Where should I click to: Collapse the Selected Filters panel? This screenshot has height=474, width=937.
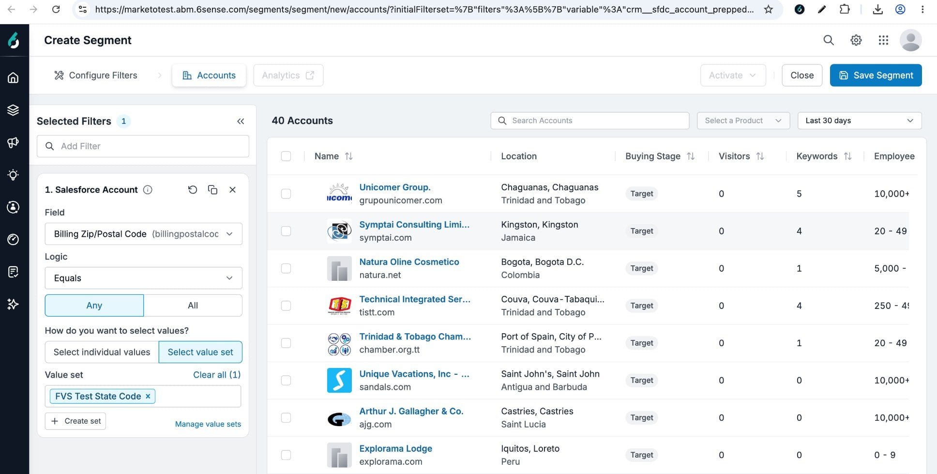pos(241,121)
